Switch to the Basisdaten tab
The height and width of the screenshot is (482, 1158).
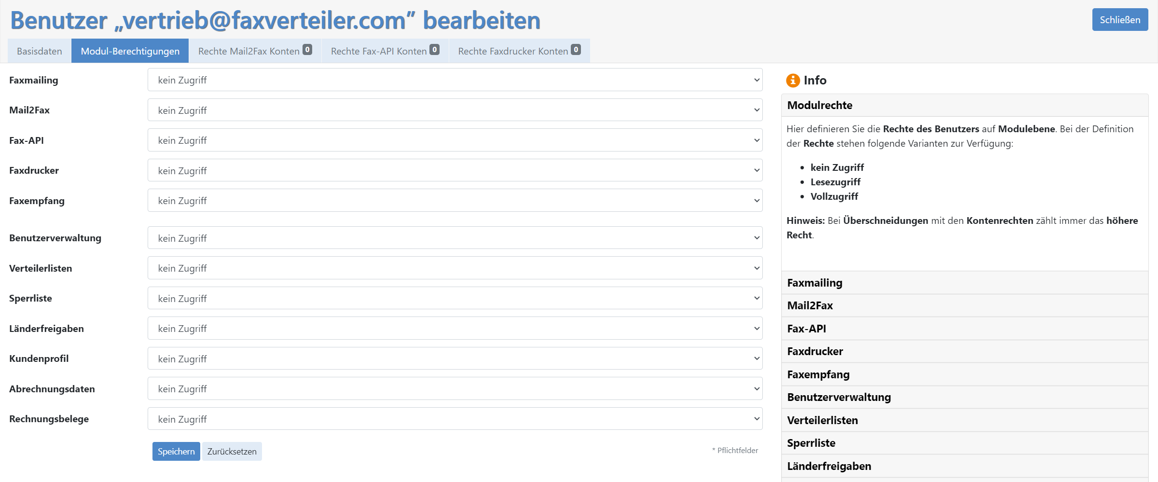(x=40, y=51)
